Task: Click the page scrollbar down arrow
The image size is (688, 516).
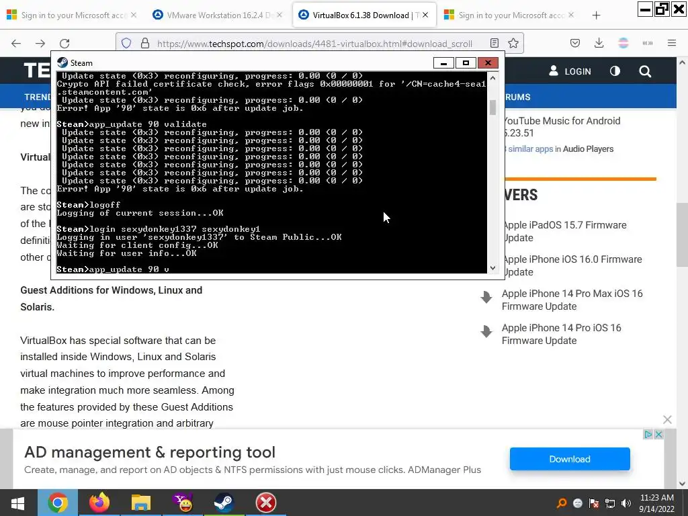Action: click(x=683, y=483)
